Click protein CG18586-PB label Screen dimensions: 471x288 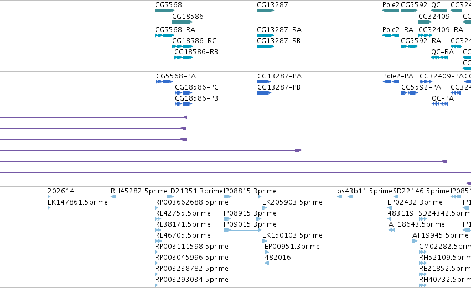coord(196,98)
